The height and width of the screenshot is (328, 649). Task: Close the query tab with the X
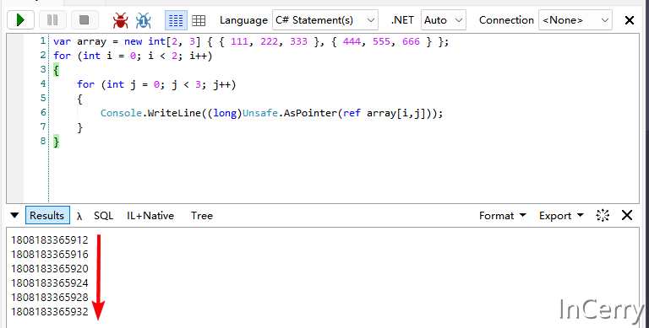point(630,20)
